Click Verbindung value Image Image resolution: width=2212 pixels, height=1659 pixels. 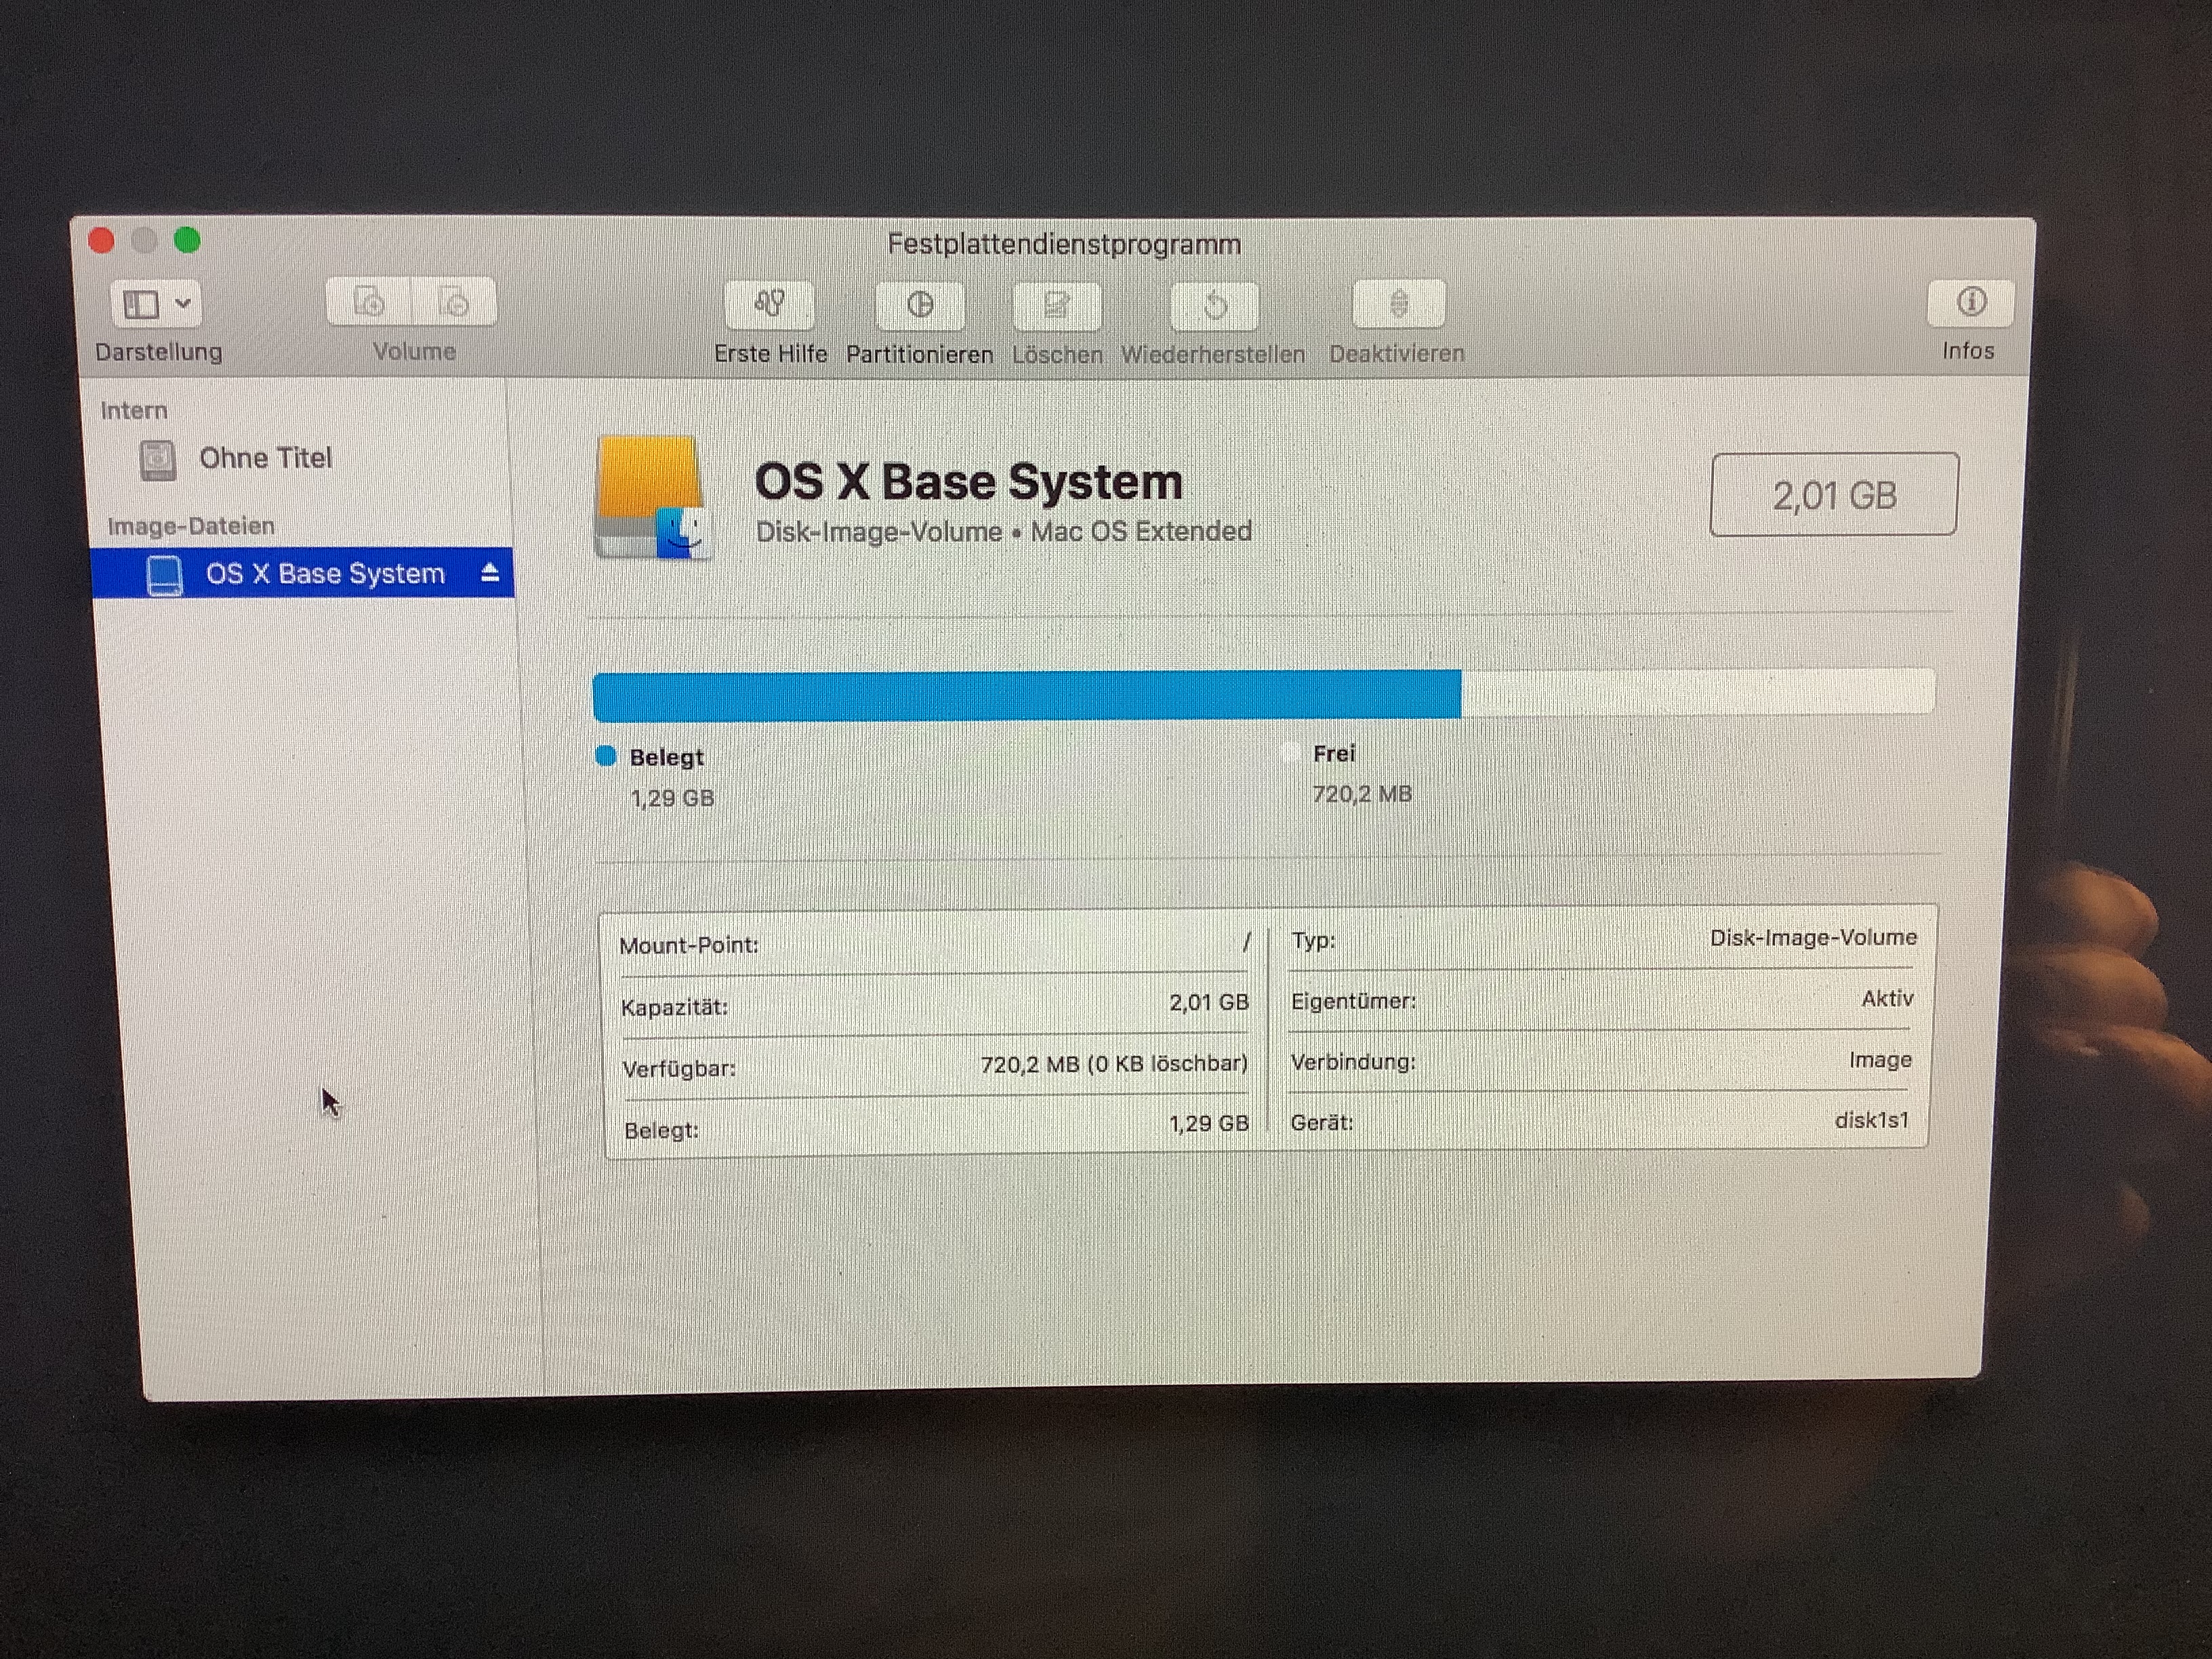tap(1880, 1060)
